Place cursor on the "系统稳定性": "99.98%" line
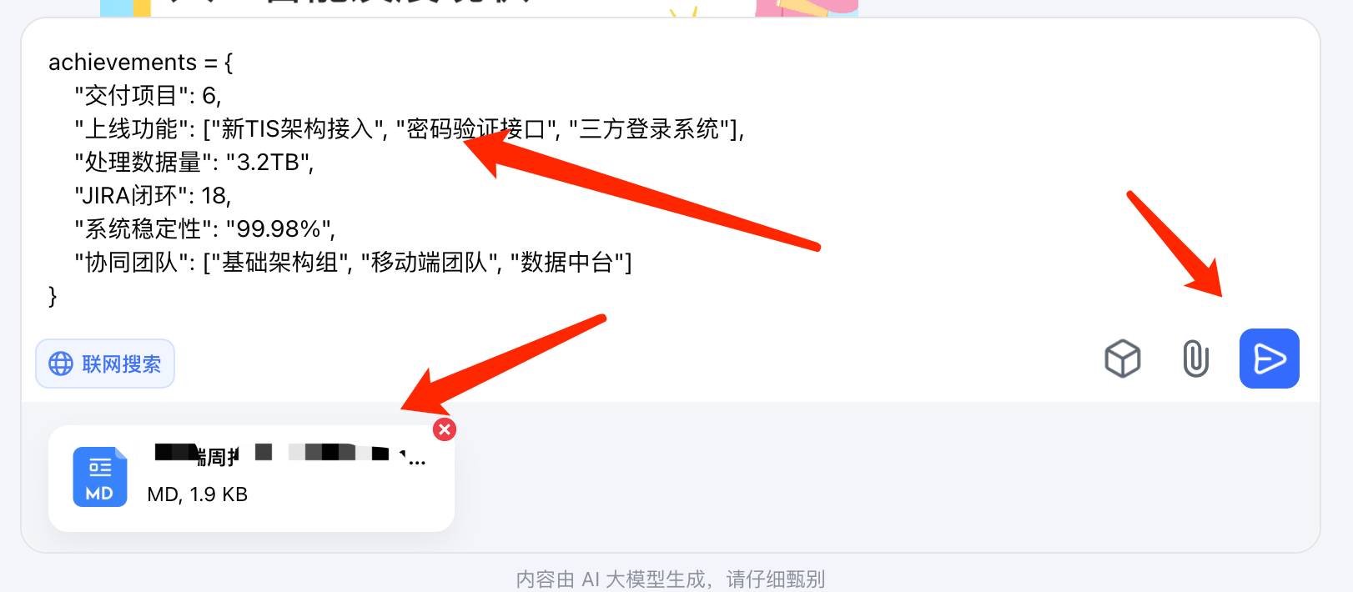Viewport: 1353px width, 592px height. pyautogui.click(x=205, y=229)
